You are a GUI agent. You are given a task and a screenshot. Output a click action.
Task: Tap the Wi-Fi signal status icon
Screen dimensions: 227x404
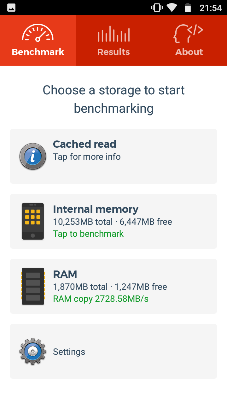pyautogui.click(x=172, y=8)
